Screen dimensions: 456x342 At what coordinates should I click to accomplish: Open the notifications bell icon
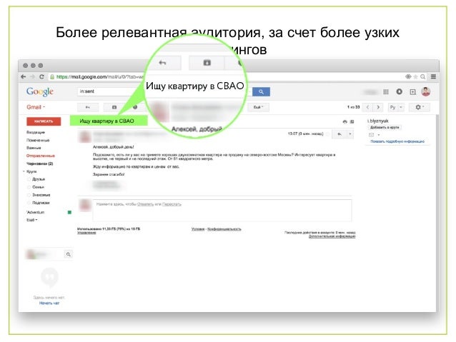[400, 91]
